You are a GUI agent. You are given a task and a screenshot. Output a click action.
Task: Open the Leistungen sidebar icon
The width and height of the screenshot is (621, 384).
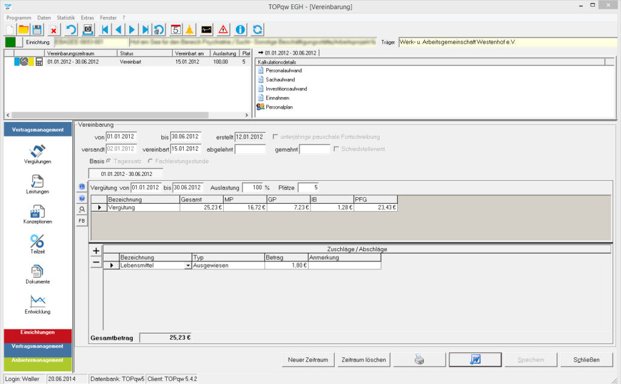point(37,183)
